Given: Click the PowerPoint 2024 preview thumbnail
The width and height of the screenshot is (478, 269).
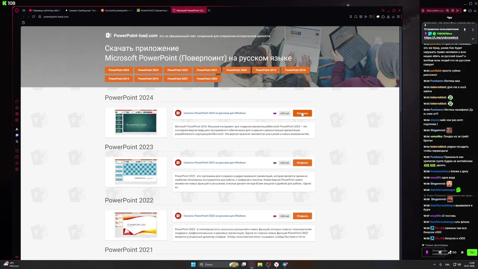Looking at the screenshot, I should (136, 122).
